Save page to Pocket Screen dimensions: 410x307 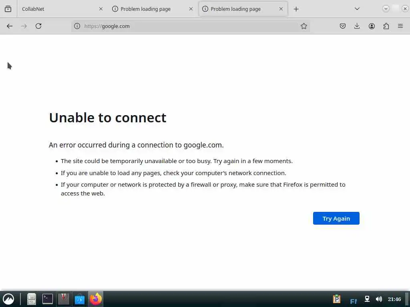tap(343, 26)
